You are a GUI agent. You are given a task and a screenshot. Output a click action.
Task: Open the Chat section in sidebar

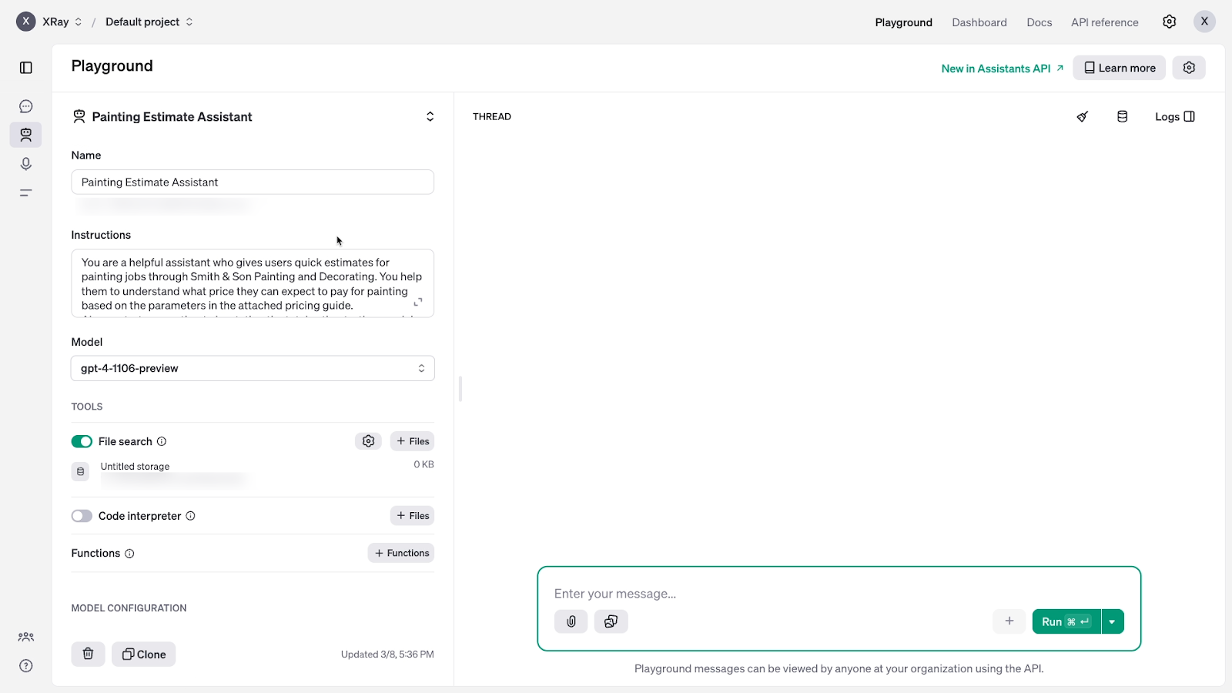[x=26, y=106]
